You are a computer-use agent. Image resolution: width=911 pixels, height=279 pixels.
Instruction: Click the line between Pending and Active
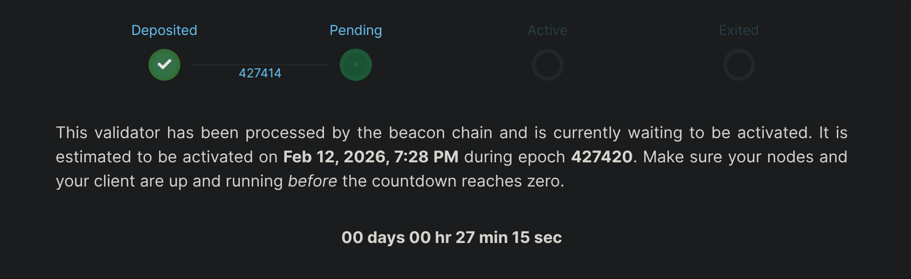[451, 65]
